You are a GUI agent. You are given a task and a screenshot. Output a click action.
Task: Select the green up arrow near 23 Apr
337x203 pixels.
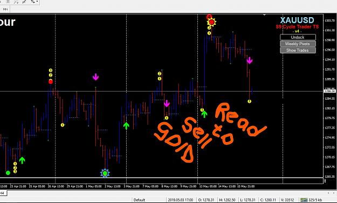(22, 160)
